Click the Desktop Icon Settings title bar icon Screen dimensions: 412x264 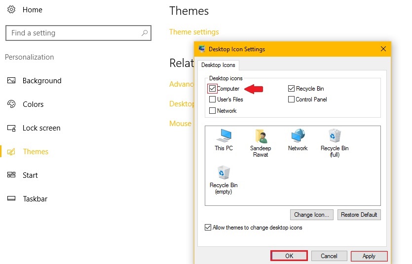coord(202,49)
